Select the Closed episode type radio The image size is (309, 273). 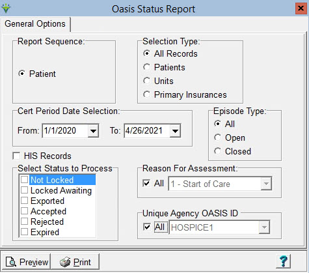point(218,151)
